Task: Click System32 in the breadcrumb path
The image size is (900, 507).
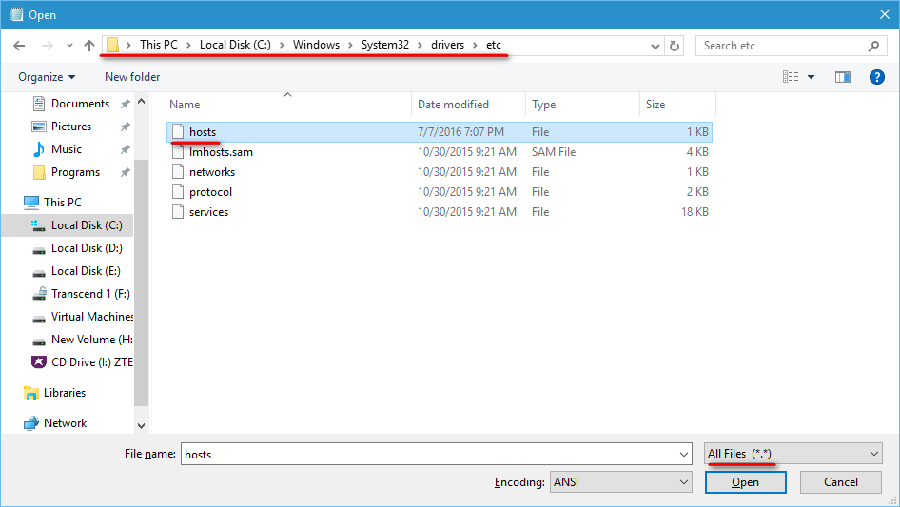Action: pos(385,45)
